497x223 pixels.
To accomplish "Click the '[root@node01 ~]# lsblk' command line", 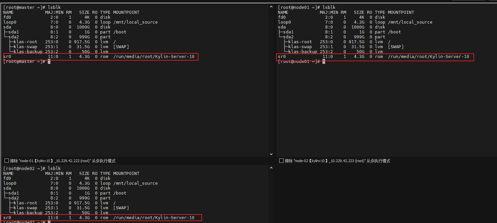I will [x=306, y=7].
